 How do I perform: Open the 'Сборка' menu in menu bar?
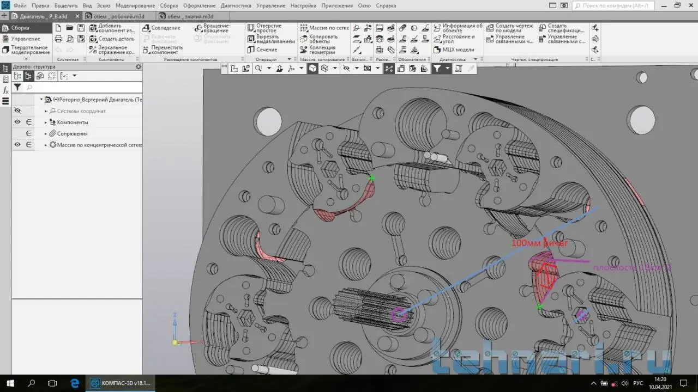click(x=169, y=5)
